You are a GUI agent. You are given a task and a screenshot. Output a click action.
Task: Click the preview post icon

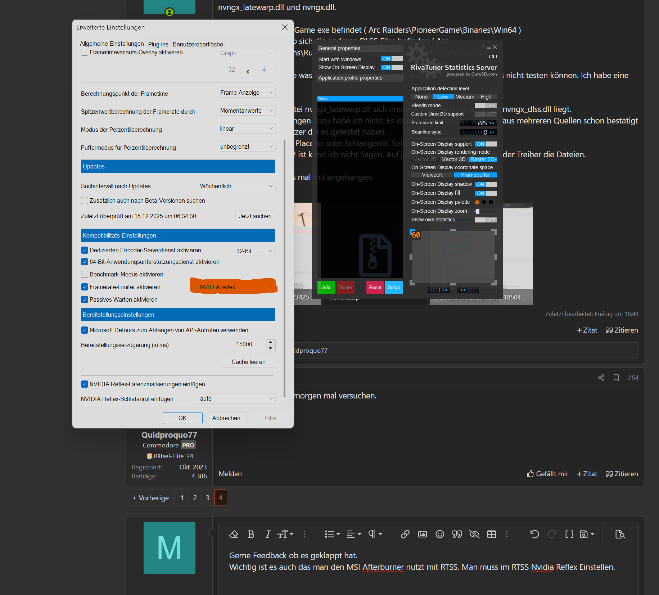click(620, 534)
